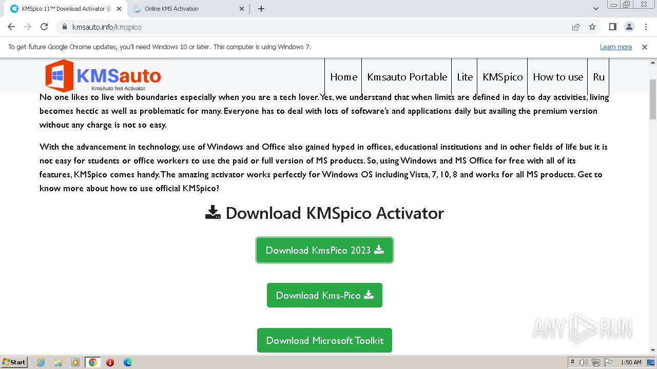The width and height of the screenshot is (657, 369).
Task: Switch to Online KMS Activation tab
Action: point(189,9)
